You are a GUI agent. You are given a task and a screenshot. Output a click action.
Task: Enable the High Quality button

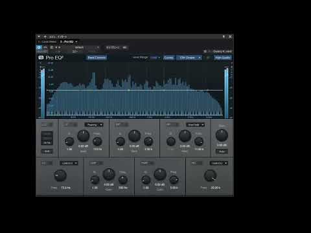click(x=223, y=58)
